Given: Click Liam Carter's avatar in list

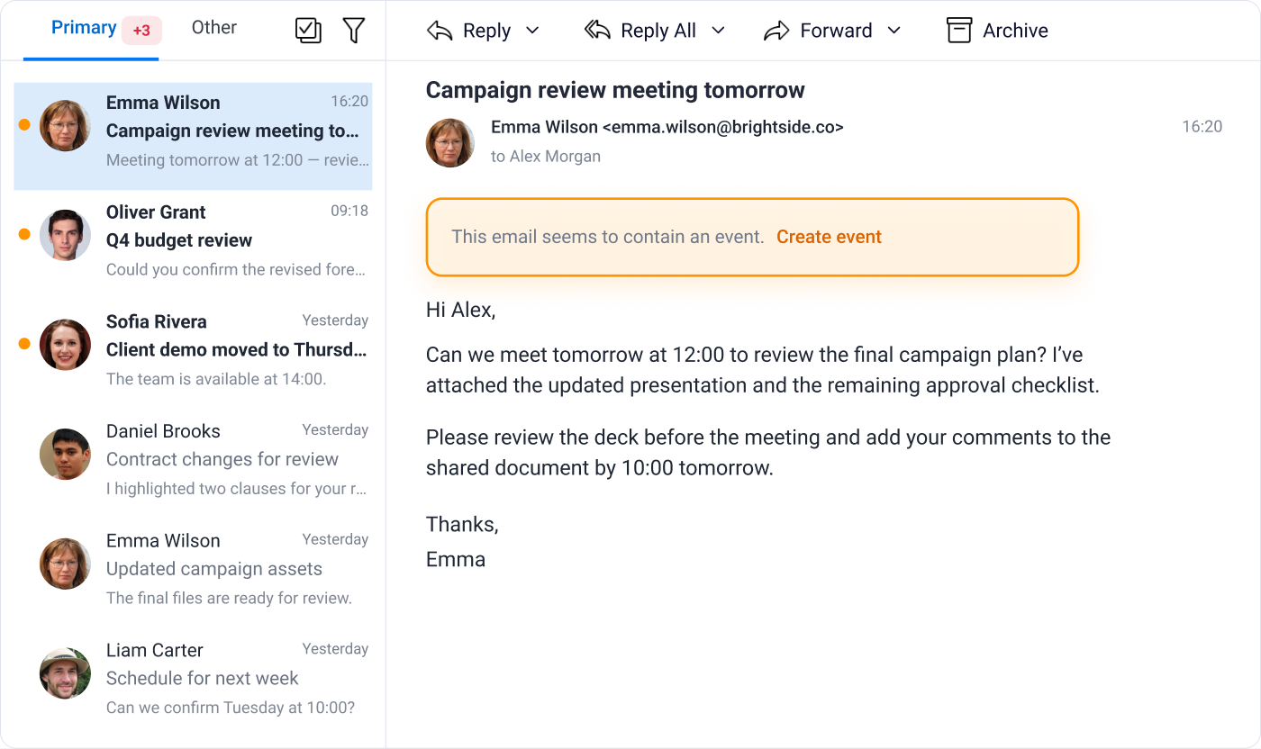Looking at the screenshot, I should [x=65, y=673].
